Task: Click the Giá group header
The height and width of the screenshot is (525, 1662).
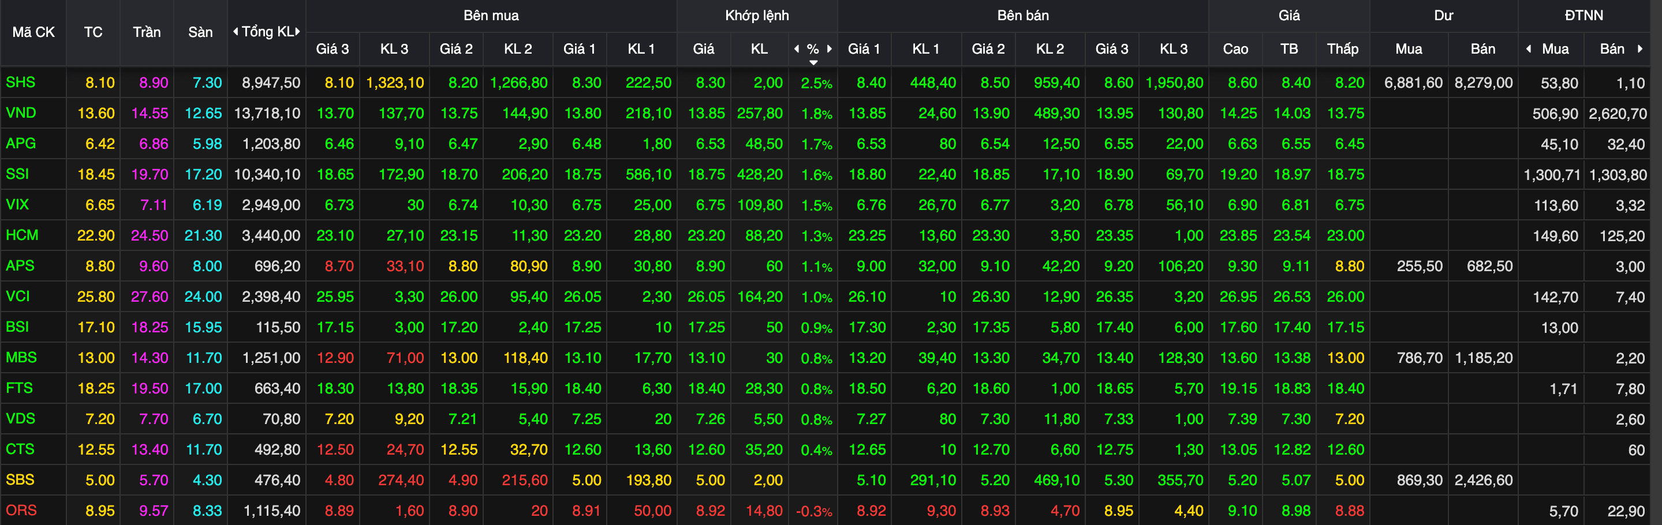Action: [1289, 16]
